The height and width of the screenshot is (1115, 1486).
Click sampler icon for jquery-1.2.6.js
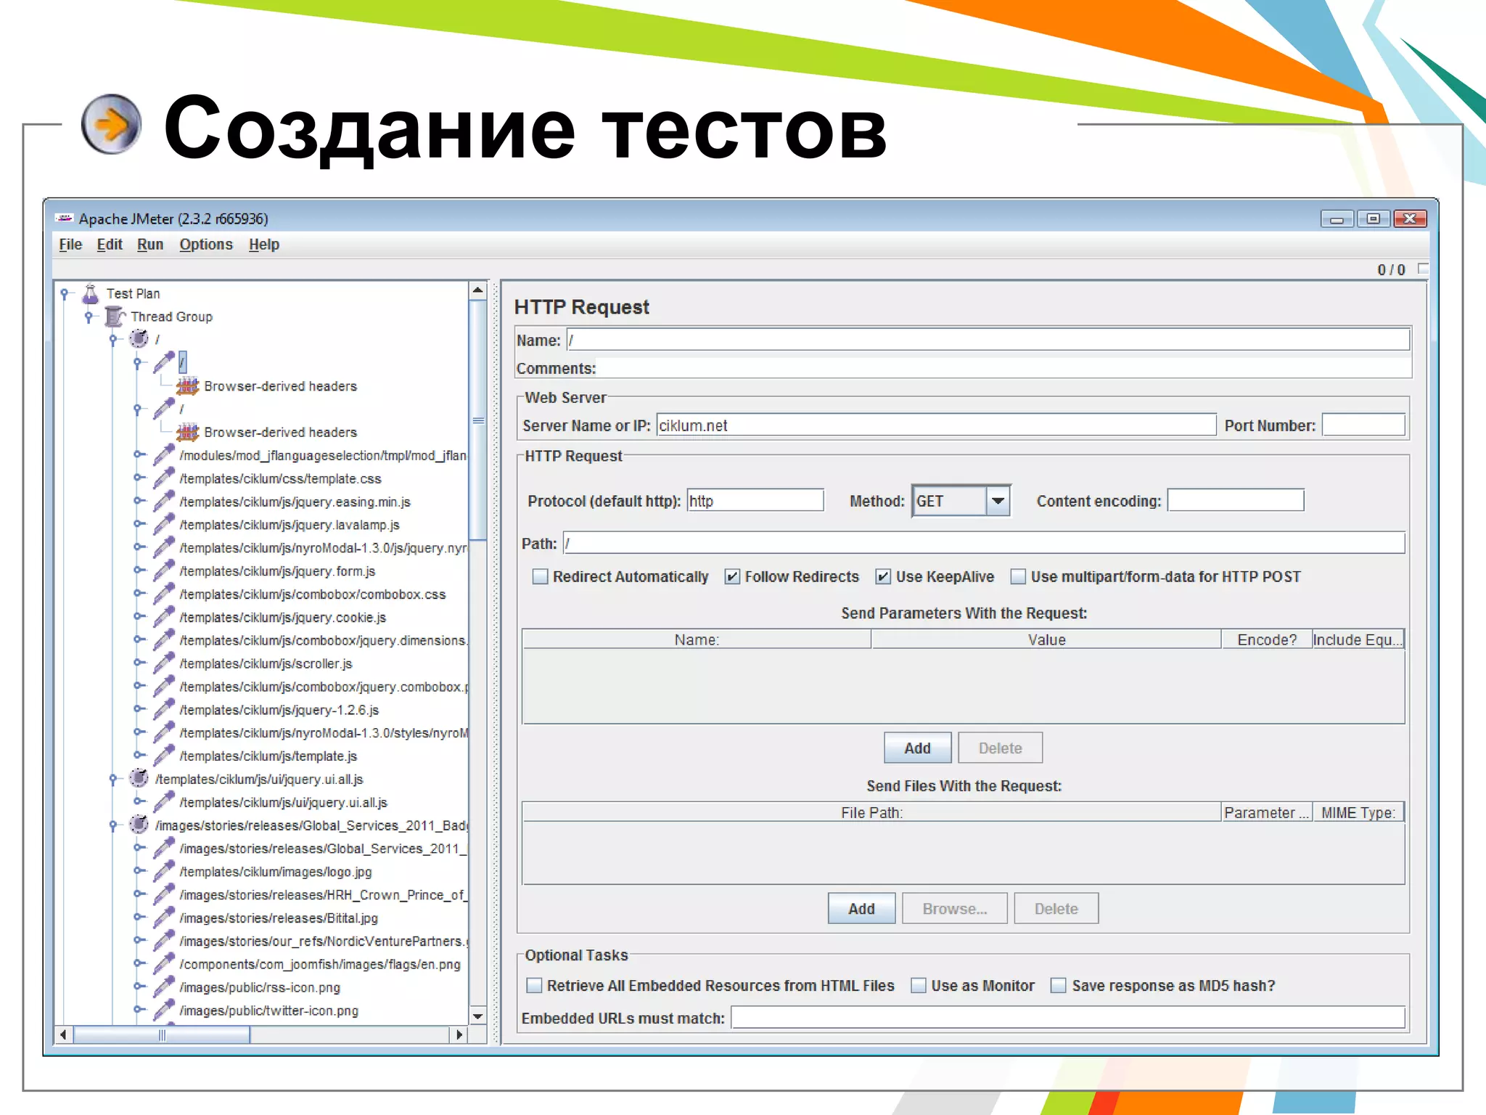(164, 709)
